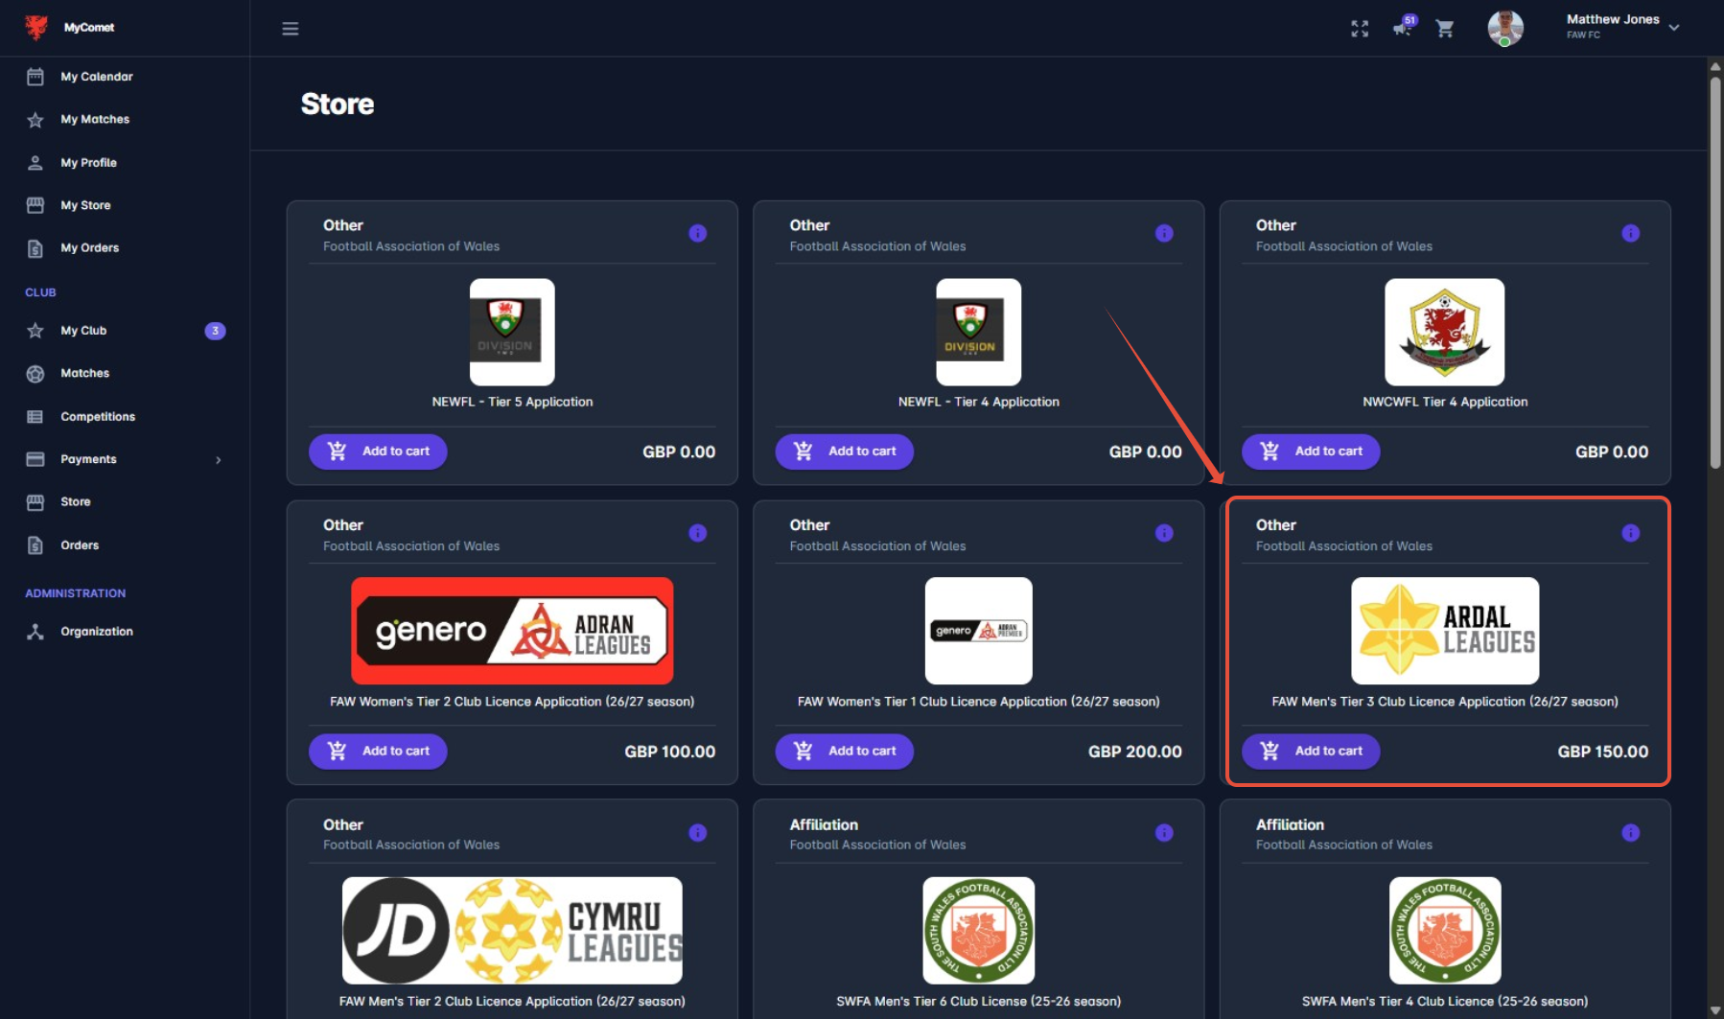Click the Competitions list icon
The image size is (1724, 1019).
coord(35,417)
